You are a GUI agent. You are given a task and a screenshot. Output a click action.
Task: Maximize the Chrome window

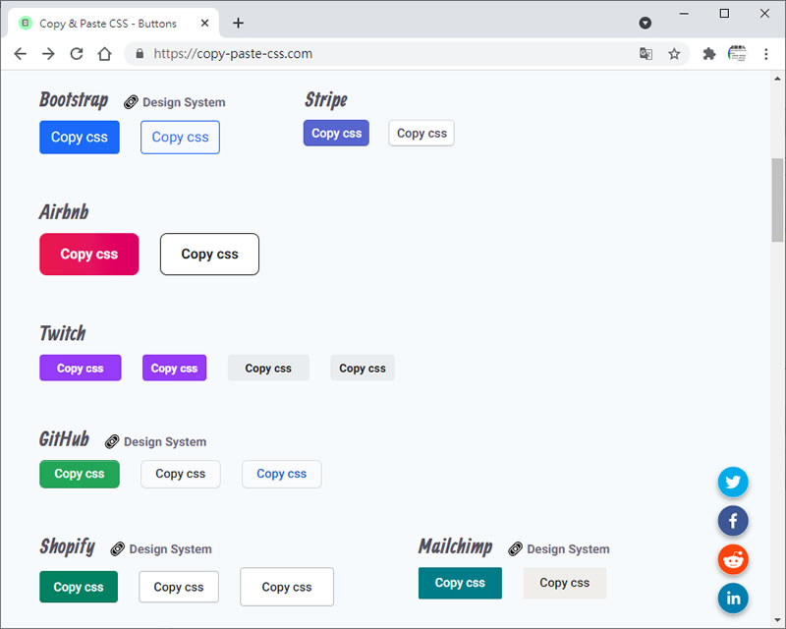coord(724,14)
